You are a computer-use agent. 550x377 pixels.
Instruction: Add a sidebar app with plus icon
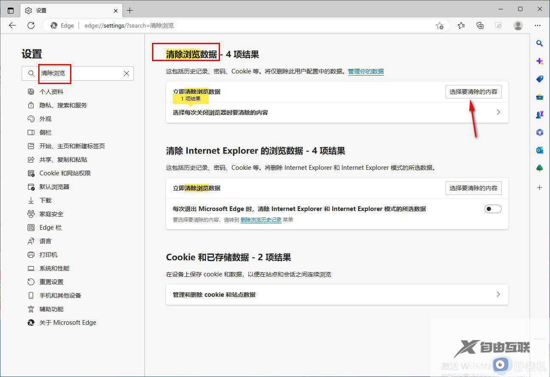[x=540, y=187]
